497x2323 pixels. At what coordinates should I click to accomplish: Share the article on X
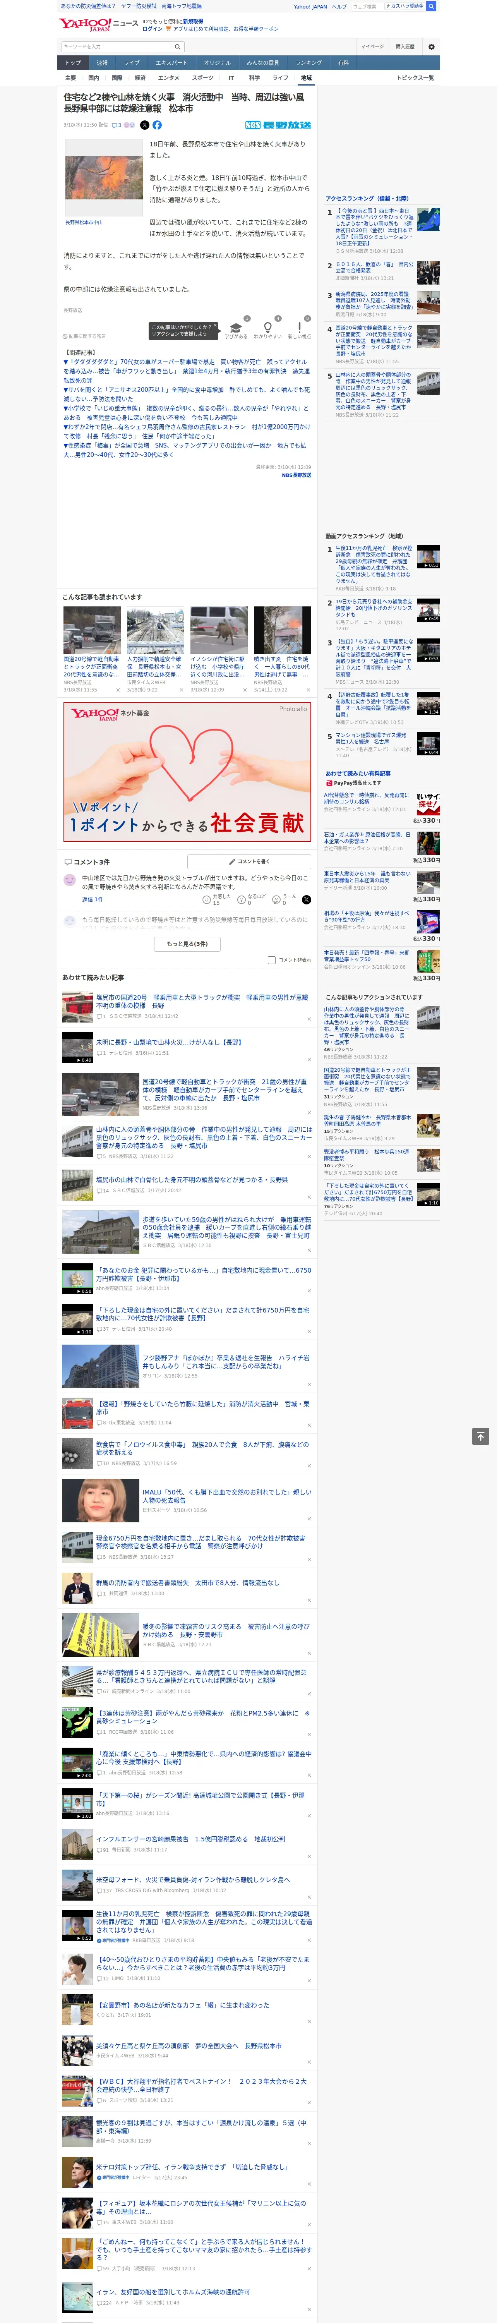[144, 125]
